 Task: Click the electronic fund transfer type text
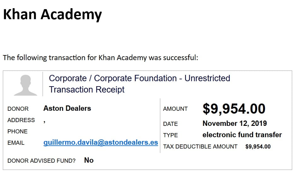(242, 135)
